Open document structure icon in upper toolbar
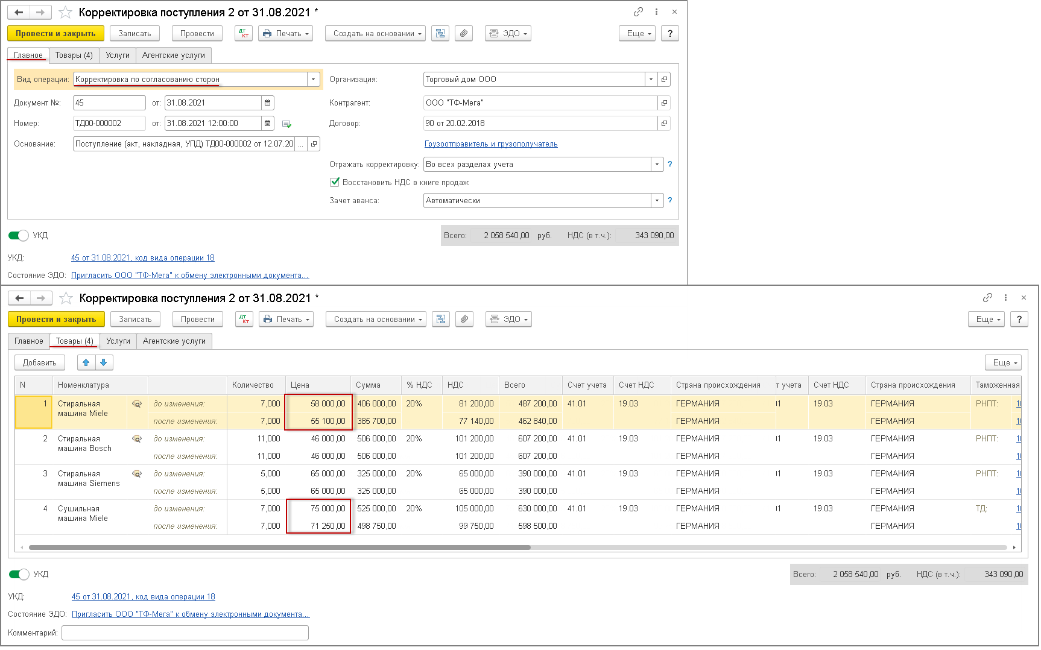 tap(440, 33)
